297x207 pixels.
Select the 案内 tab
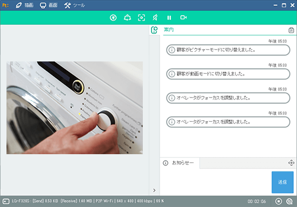point(169,30)
